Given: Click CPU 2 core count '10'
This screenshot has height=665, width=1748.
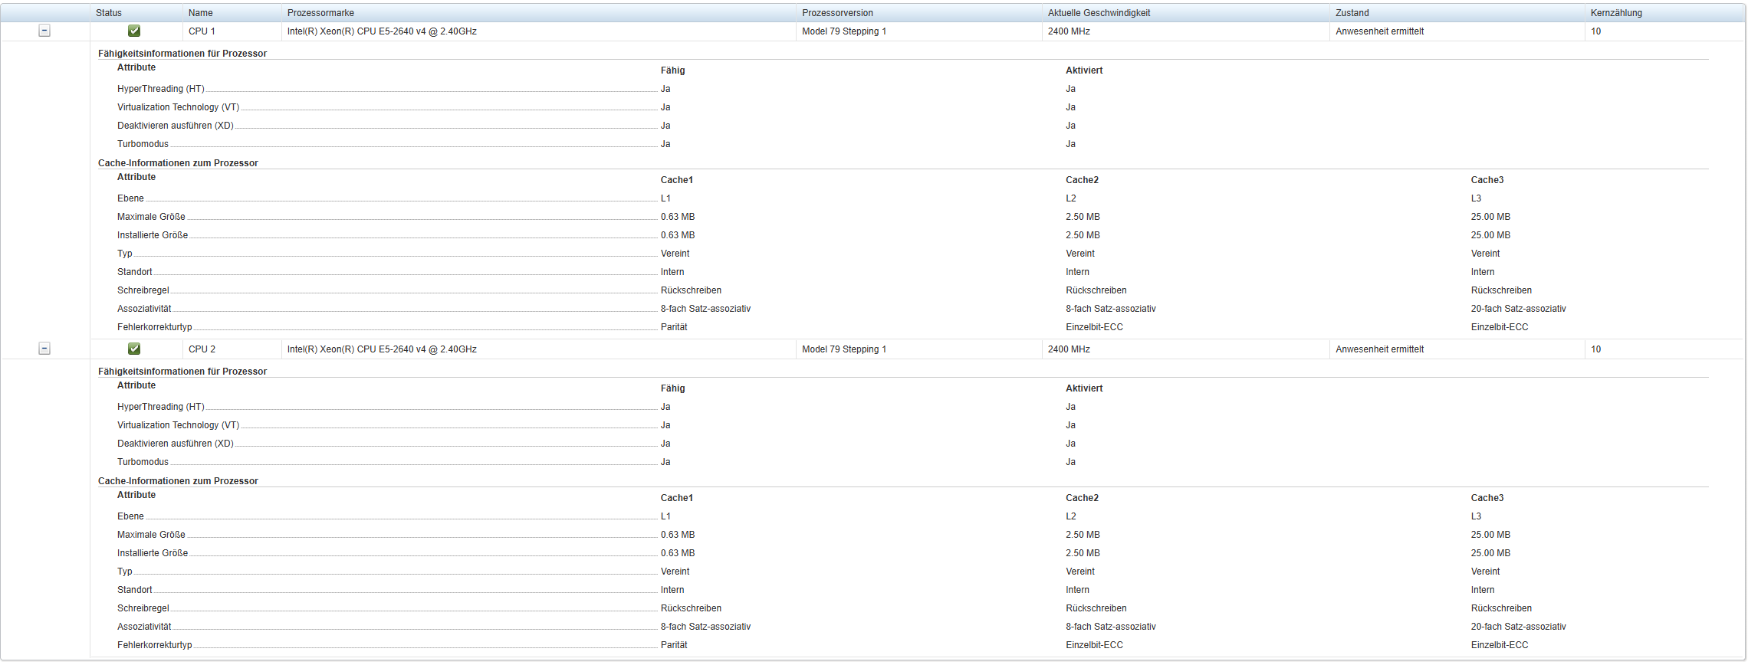Looking at the screenshot, I should pyautogui.click(x=1595, y=349).
